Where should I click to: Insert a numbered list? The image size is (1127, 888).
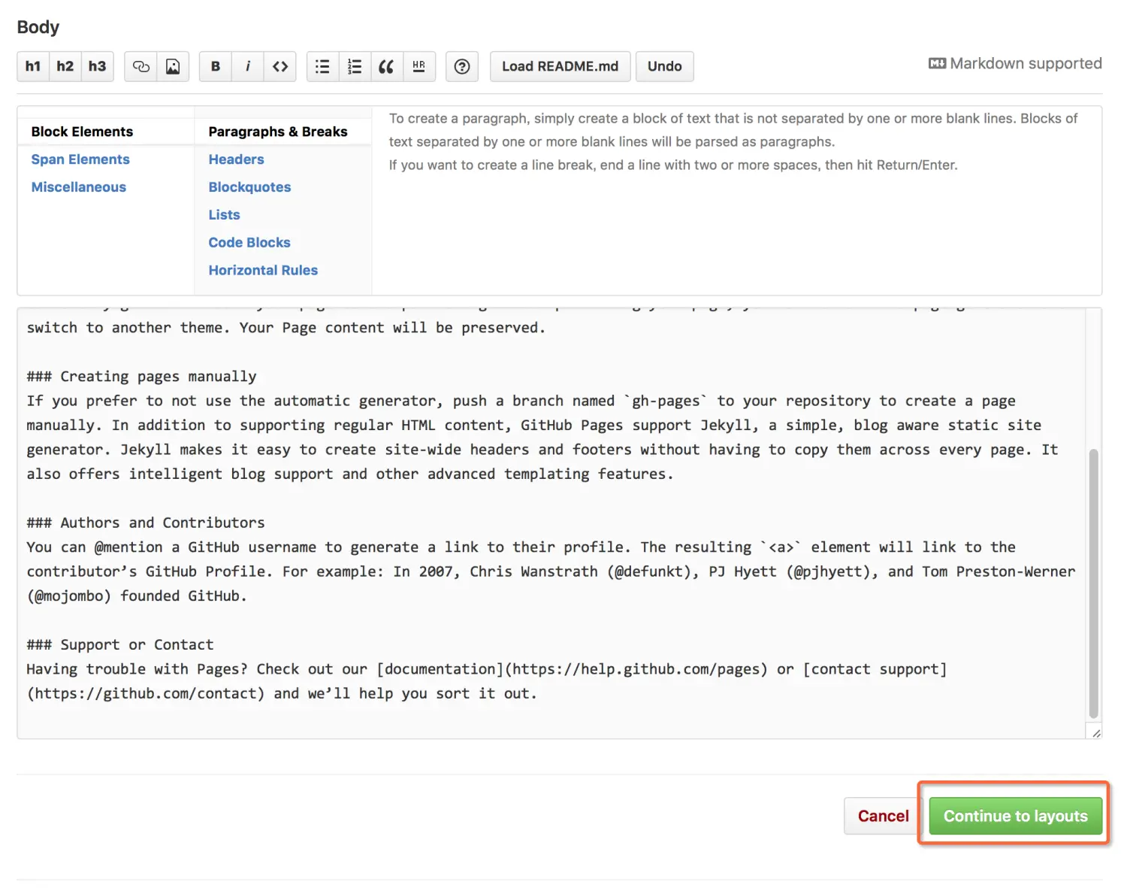(x=355, y=66)
